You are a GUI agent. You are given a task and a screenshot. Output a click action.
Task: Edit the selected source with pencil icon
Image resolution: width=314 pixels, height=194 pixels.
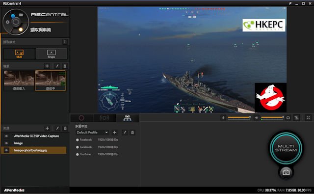(57, 128)
